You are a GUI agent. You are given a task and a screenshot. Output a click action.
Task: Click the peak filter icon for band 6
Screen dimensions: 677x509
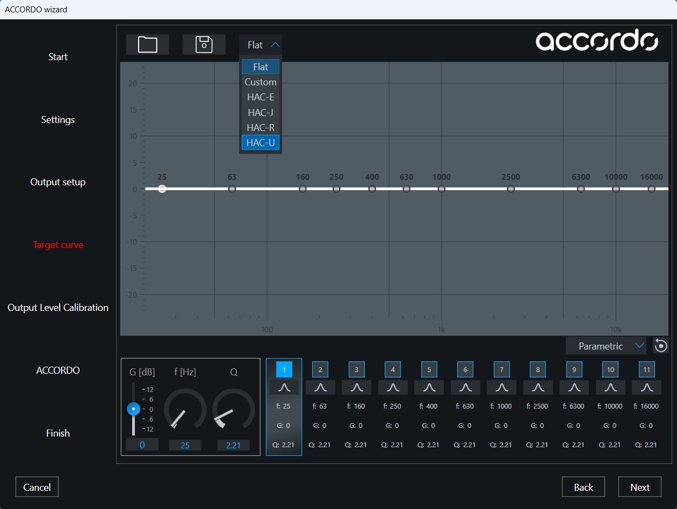pyautogui.click(x=465, y=388)
